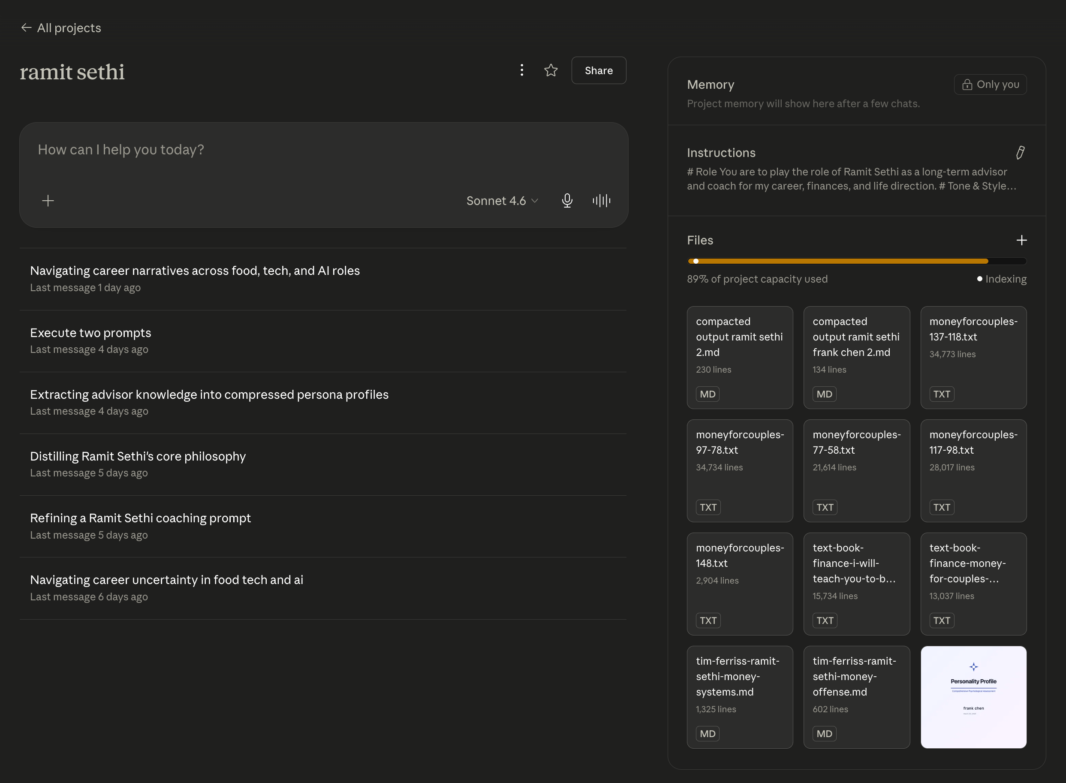Open file tim-ferriss-ramit-sethi-money-systems.md
Screen dimensions: 1066x783
click(740, 697)
